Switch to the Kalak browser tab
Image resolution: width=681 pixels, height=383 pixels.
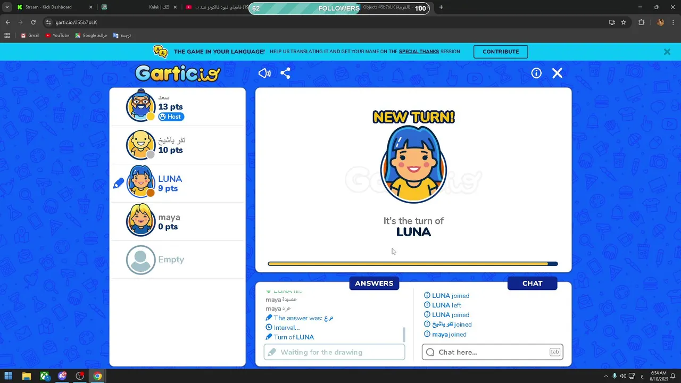click(x=140, y=7)
